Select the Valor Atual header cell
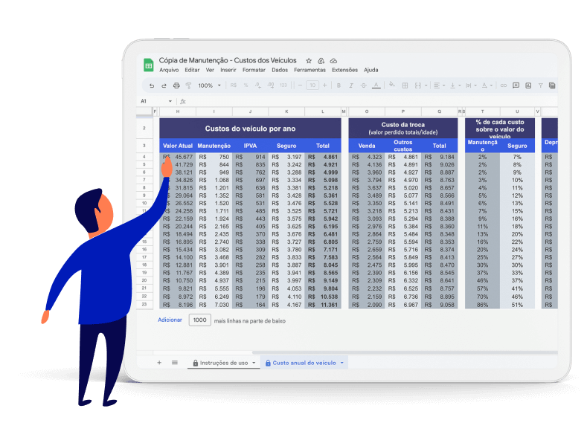The image size is (587, 446). [178, 146]
